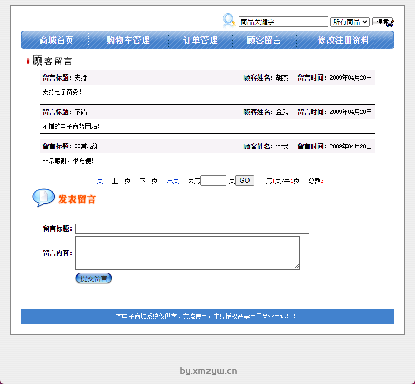Click into the 留言内容 text area
The width and height of the screenshot is (415, 384).
(187, 253)
